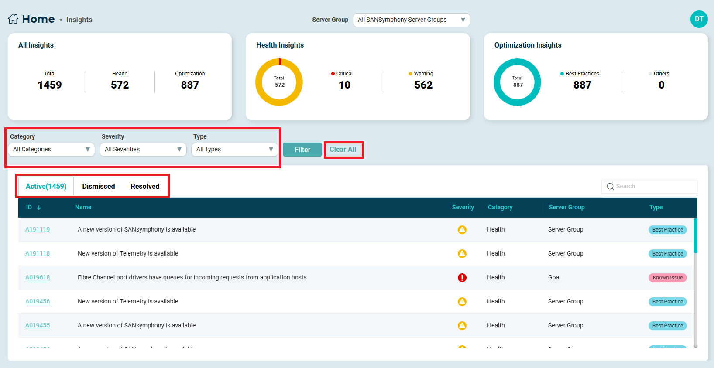
Task: Click the table's vertical scrollbar
Action: (x=695, y=235)
